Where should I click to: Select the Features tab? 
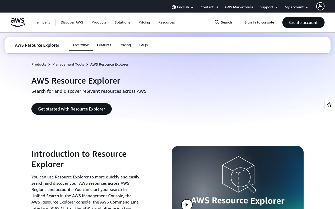tap(104, 45)
